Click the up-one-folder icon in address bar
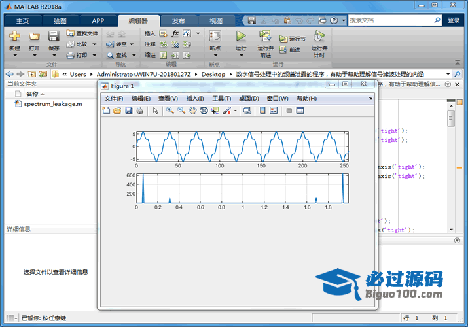 tap(32, 74)
